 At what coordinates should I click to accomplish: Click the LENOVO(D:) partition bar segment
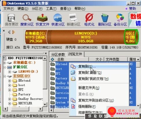tap(86, 37)
